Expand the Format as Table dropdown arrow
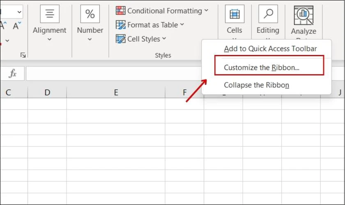345x205 pixels. point(182,24)
